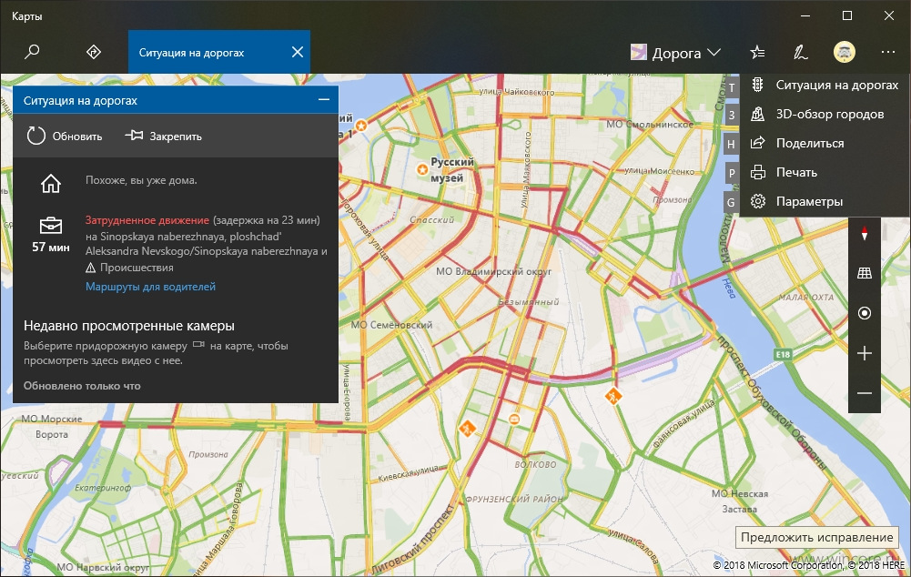
Task: Click МО Невская Застава map label
Action: coord(740,501)
